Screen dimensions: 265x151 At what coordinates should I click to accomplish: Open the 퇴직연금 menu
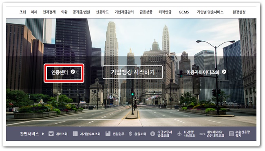pos(165,12)
